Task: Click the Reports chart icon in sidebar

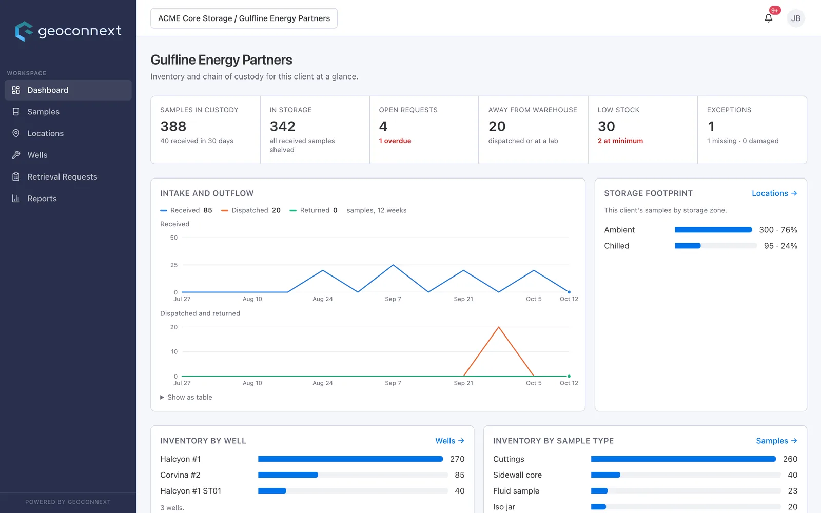Action: 16,199
